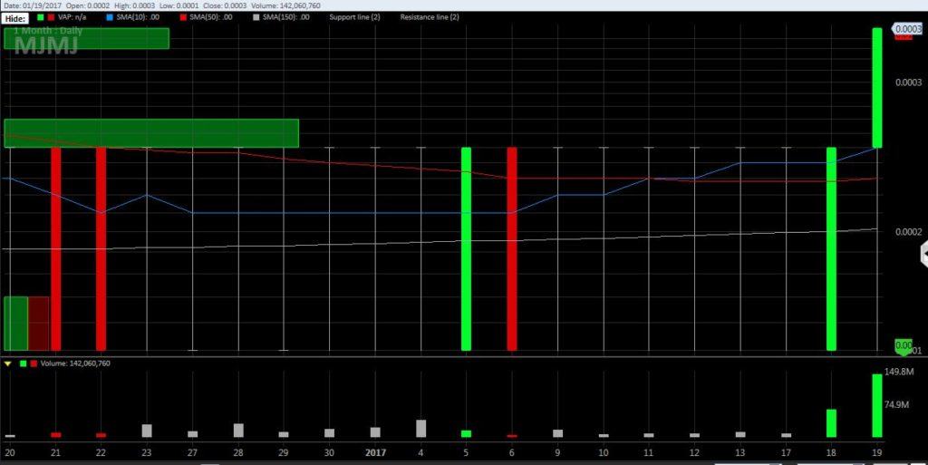Viewport: 928px width, 465px height.
Task: Toggle the green VAP legend square
Action: (x=40, y=17)
